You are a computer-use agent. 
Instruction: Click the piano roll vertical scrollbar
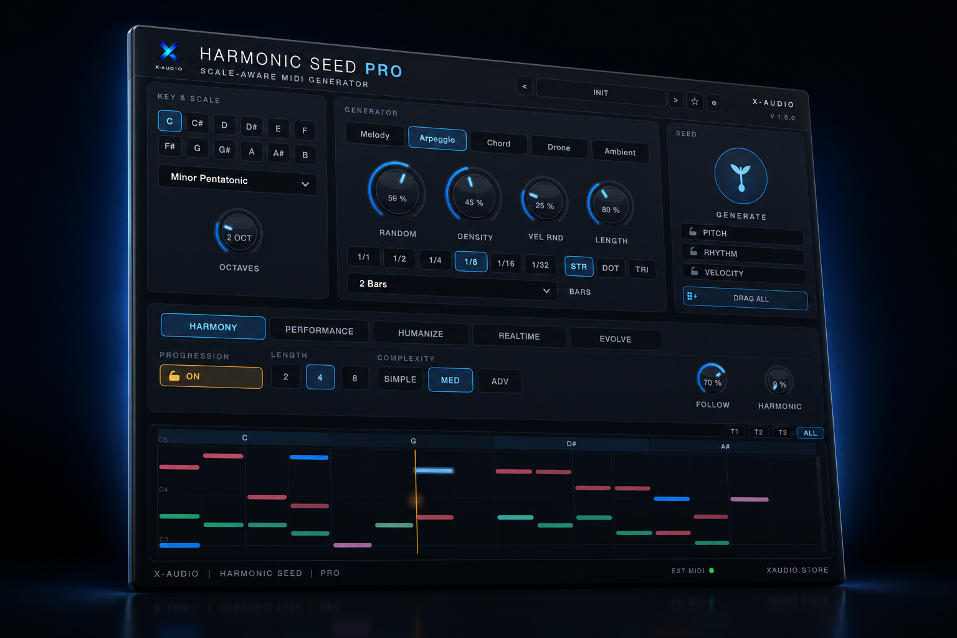click(822, 505)
